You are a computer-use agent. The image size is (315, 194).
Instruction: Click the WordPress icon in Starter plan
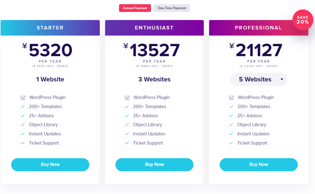[x=23, y=98]
